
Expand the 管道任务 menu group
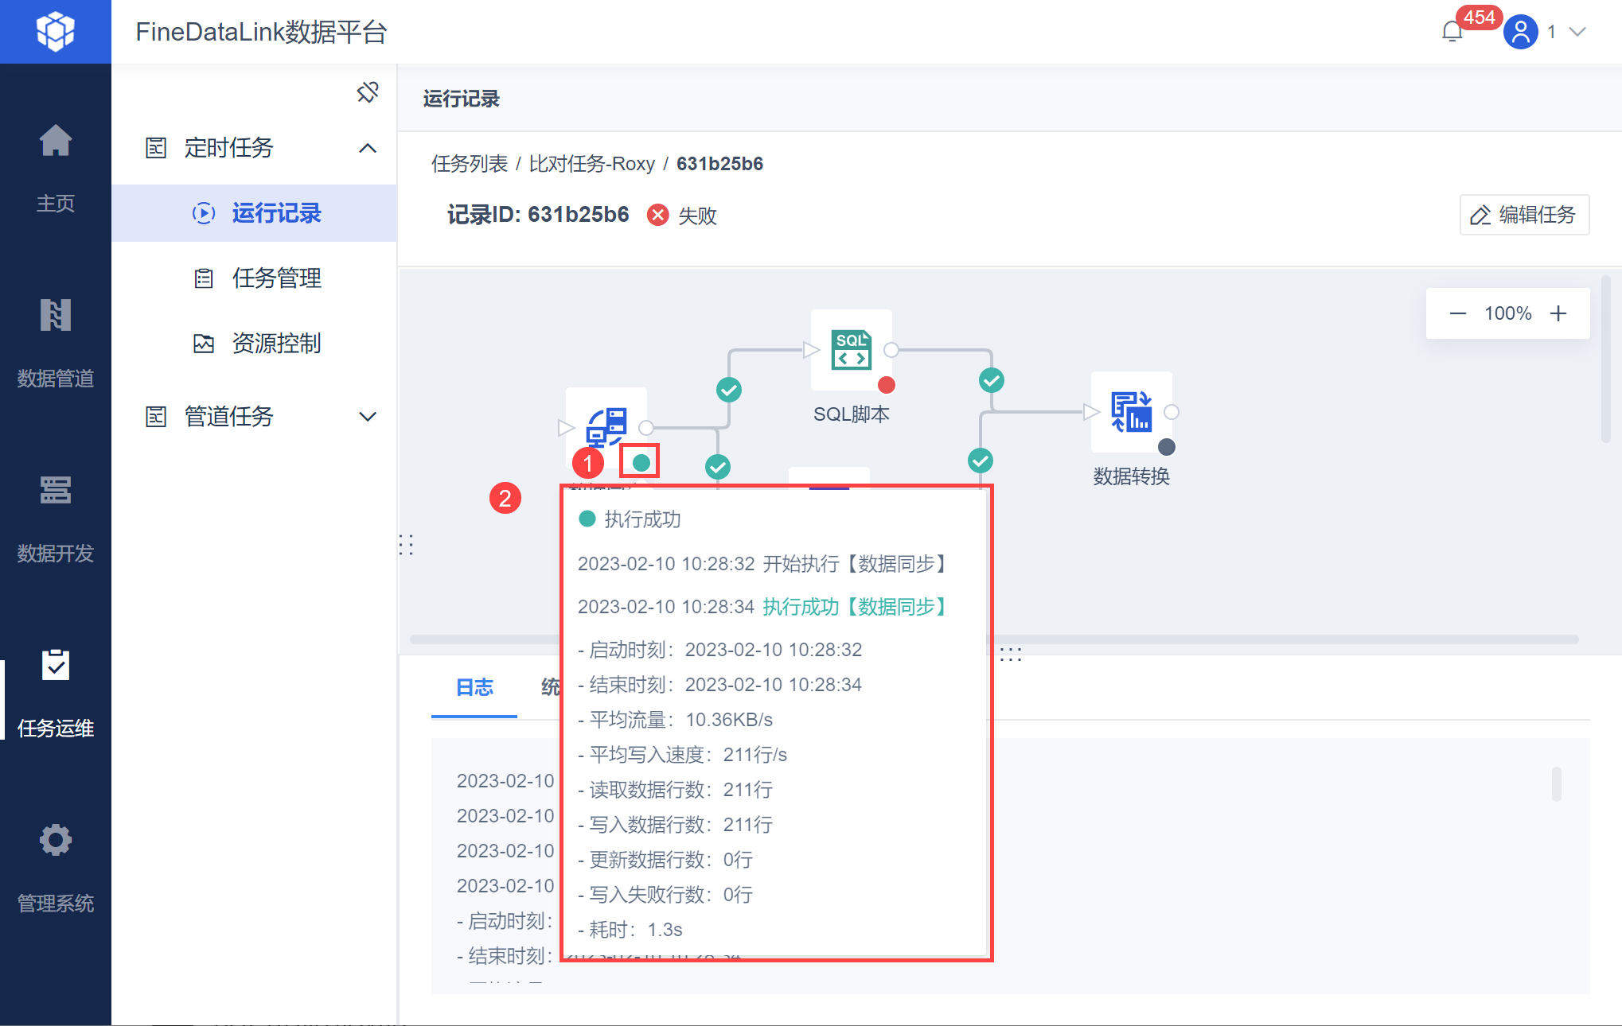click(x=368, y=417)
